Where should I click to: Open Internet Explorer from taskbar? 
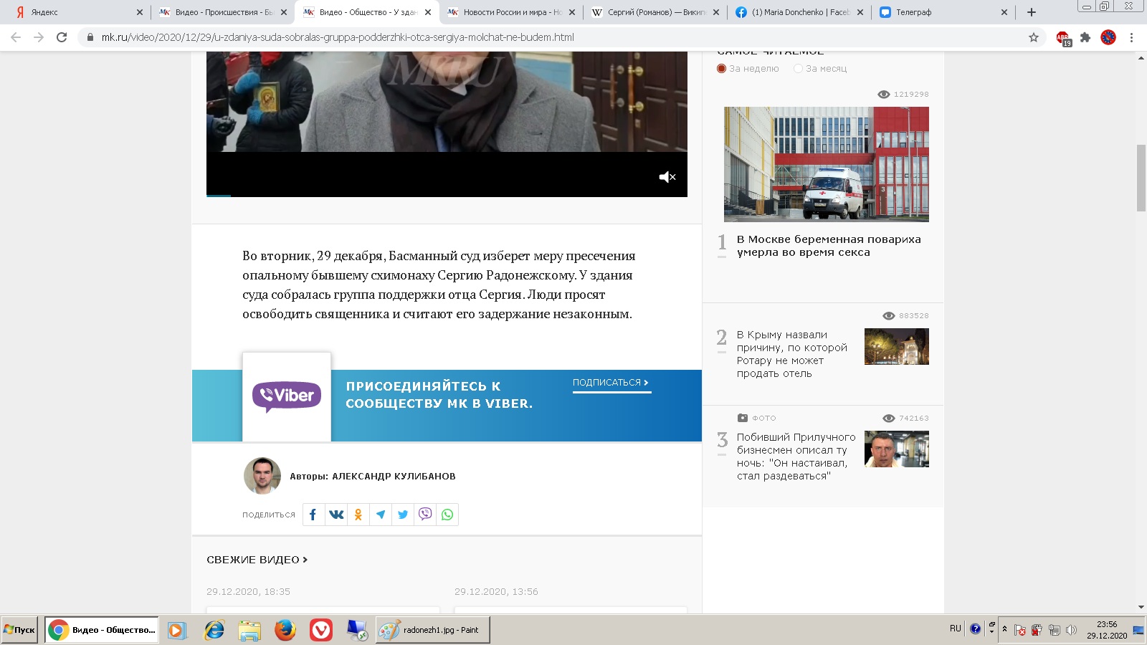214,630
